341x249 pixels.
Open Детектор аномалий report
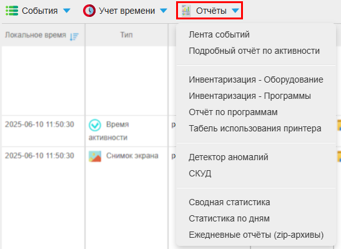point(229,157)
